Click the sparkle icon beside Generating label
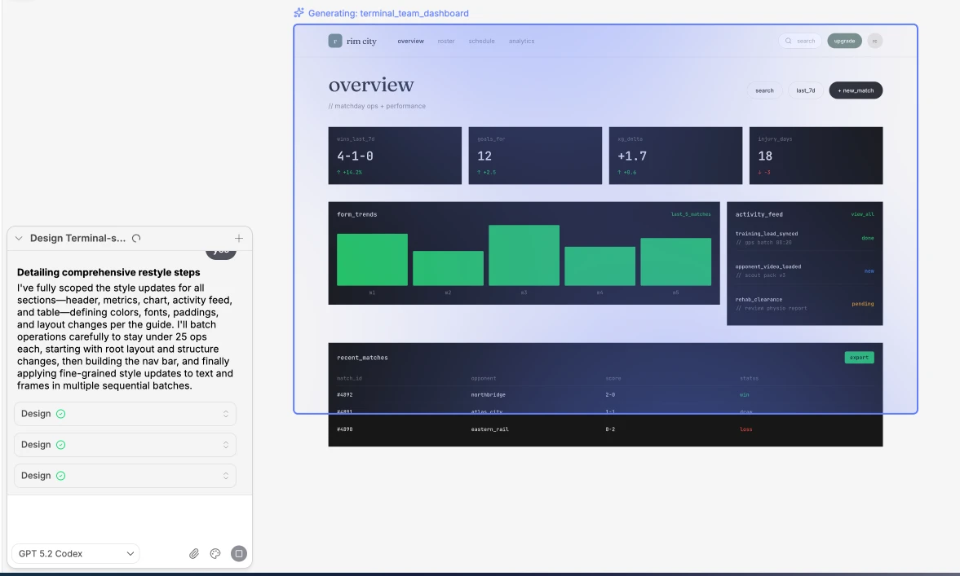960x576 pixels. tap(299, 13)
